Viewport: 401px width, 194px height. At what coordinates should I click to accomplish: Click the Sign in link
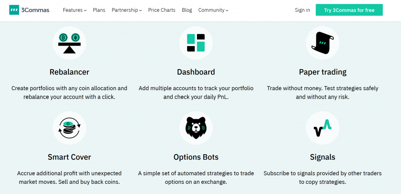[x=302, y=10]
